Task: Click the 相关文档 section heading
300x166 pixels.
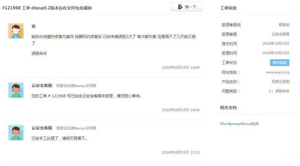Action: click(x=228, y=108)
